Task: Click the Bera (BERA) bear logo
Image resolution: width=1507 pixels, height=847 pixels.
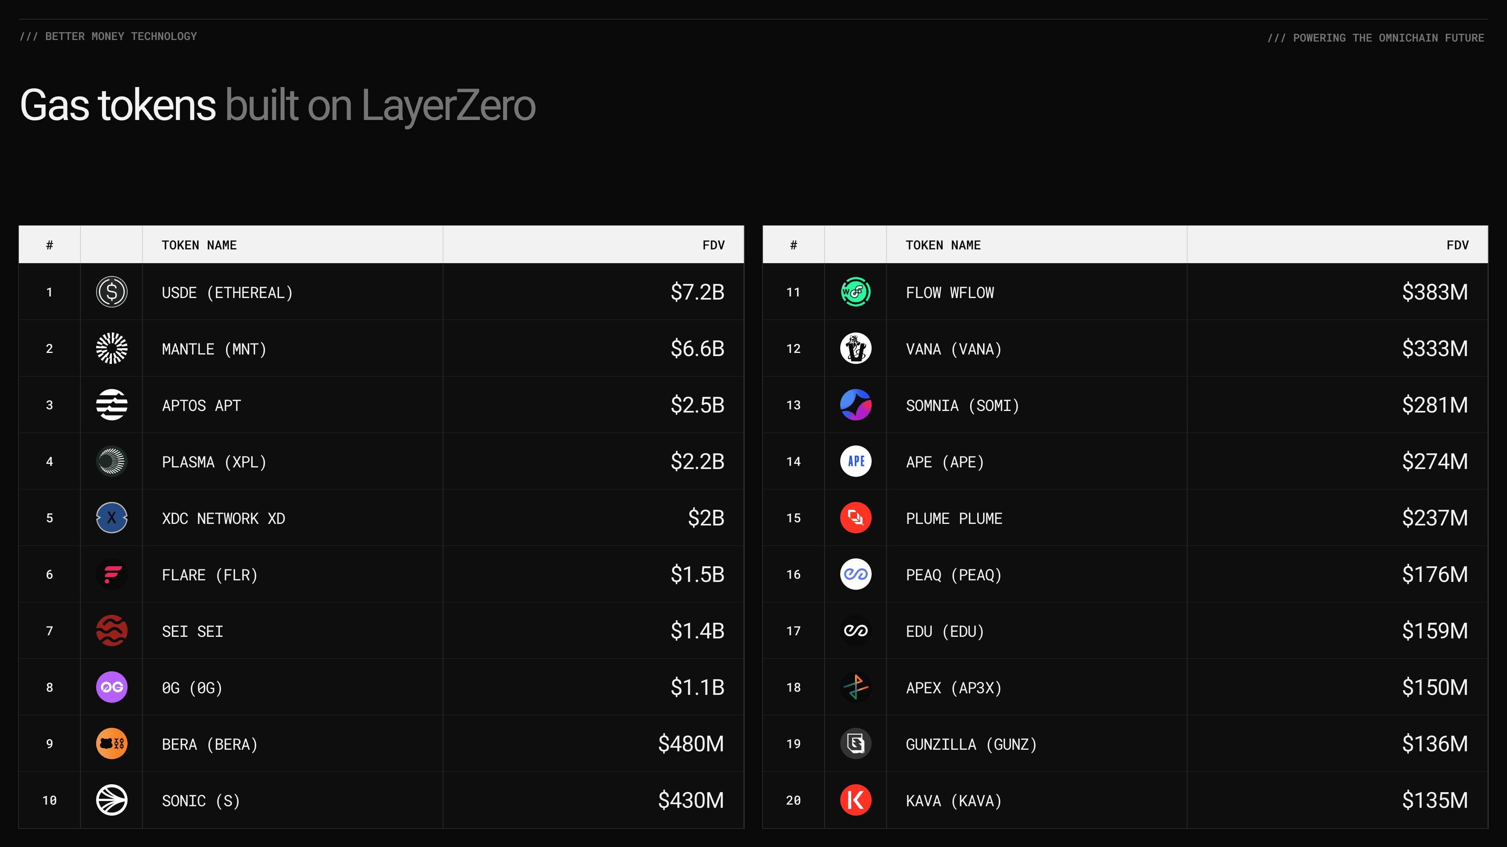Action: pyautogui.click(x=111, y=743)
